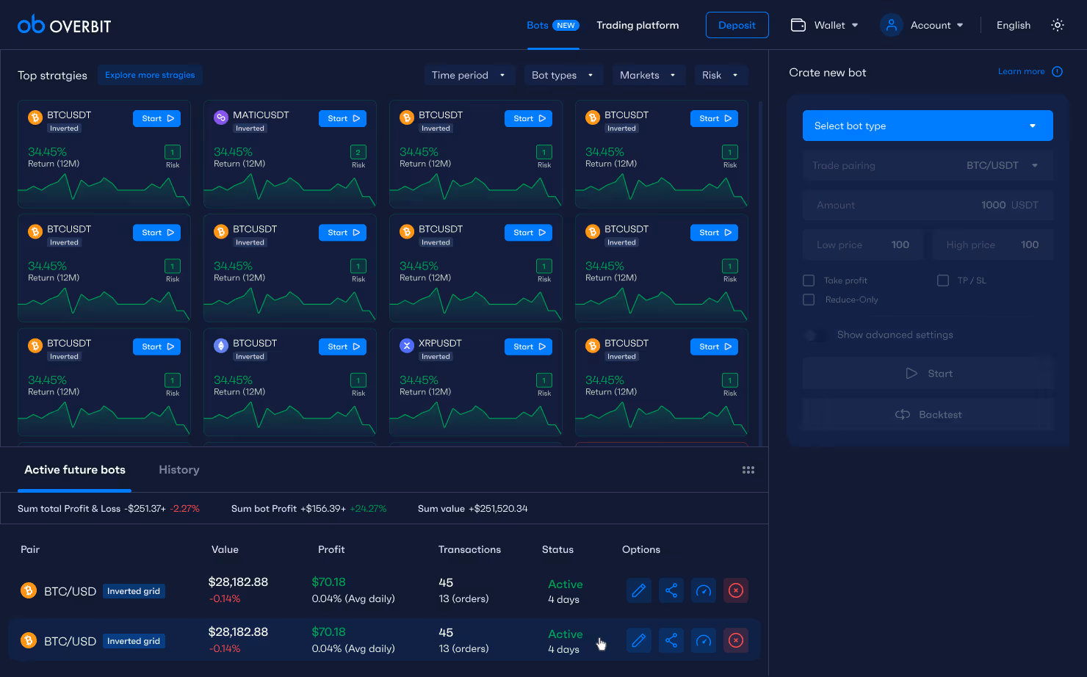Click the risk badge on XRPUSDT card
The image size is (1087, 677).
click(543, 380)
